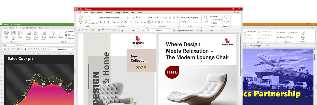This screenshot has height=105, width=317.
Task: Click the bullet list icon
Action: (x=149, y=18)
